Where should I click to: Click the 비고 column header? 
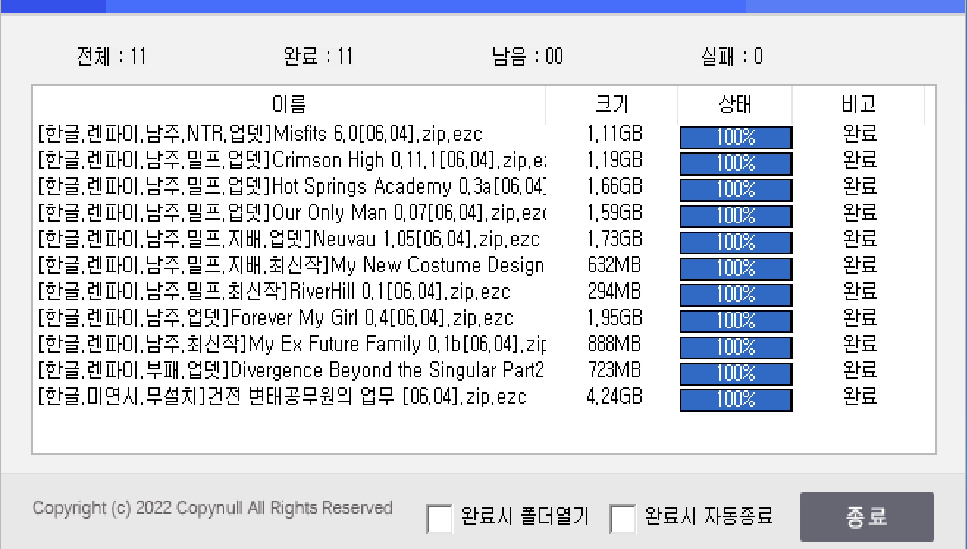tap(858, 104)
